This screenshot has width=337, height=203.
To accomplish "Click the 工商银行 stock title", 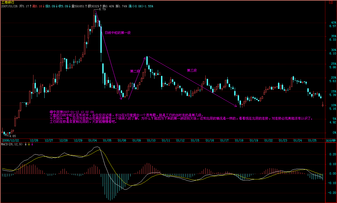I will [x=8, y=2].
